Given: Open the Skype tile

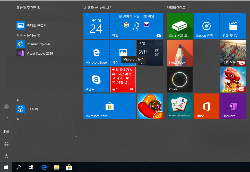Looking at the screenshot, I should [96, 80].
